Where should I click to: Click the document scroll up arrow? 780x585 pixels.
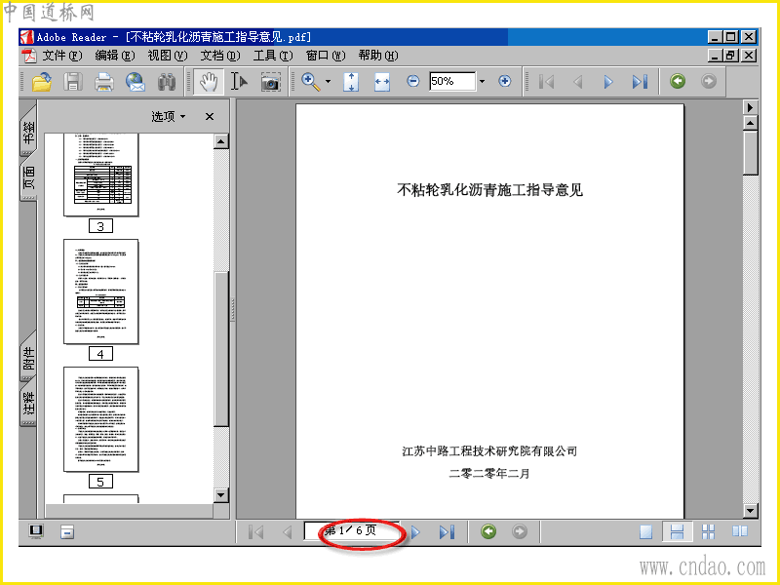750,123
